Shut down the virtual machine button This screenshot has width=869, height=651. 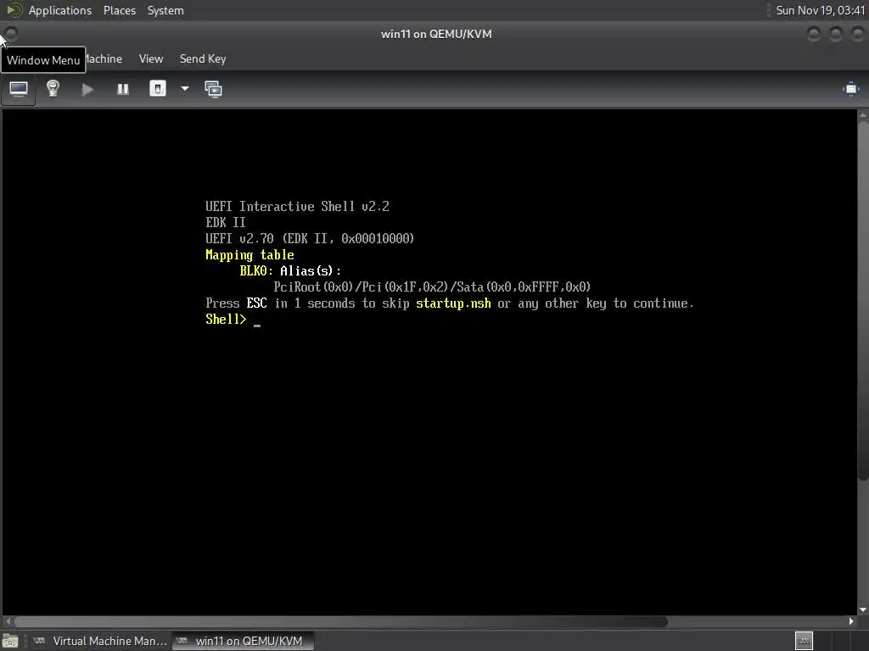pyautogui.click(x=158, y=88)
